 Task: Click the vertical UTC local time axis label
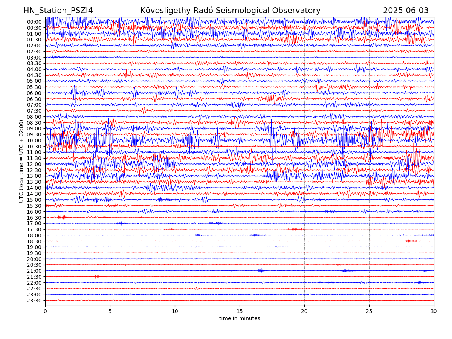click(x=21, y=161)
